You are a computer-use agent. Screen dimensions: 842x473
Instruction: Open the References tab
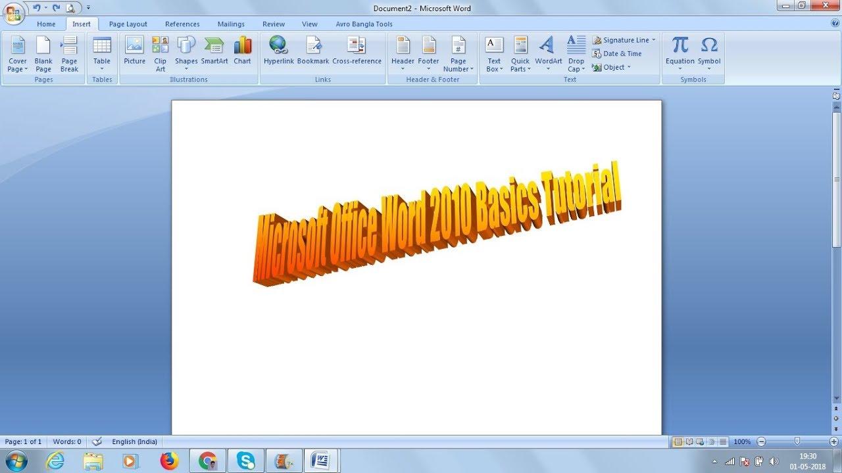[x=182, y=24]
